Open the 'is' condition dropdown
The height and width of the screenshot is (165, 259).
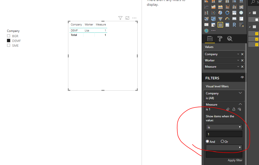coord(224,127)
